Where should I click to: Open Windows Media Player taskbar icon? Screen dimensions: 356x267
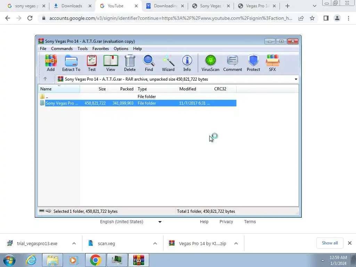[x=73, y=260]
